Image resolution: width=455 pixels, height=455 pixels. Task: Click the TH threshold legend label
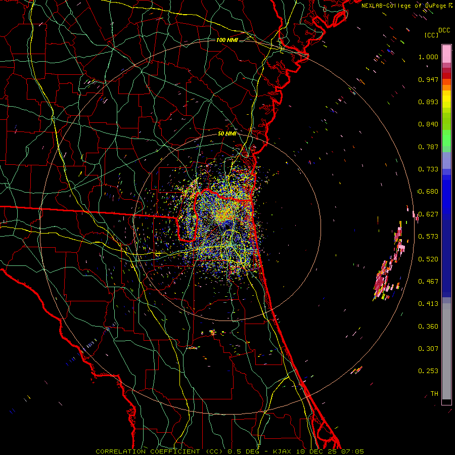coord(434,394)
